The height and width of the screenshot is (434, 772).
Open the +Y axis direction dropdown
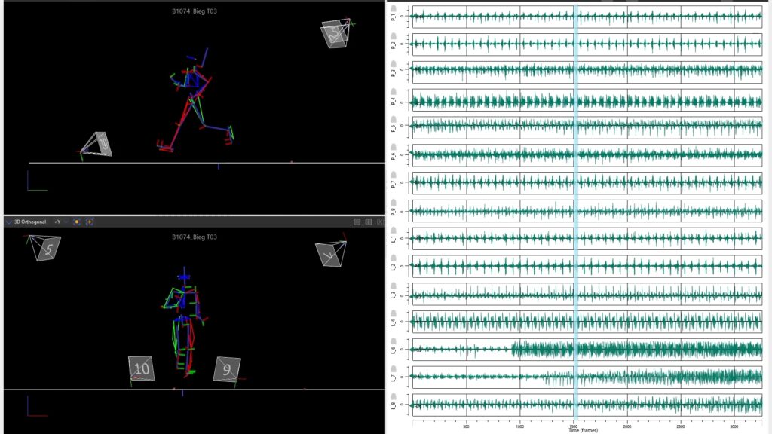tap(59, 222)
